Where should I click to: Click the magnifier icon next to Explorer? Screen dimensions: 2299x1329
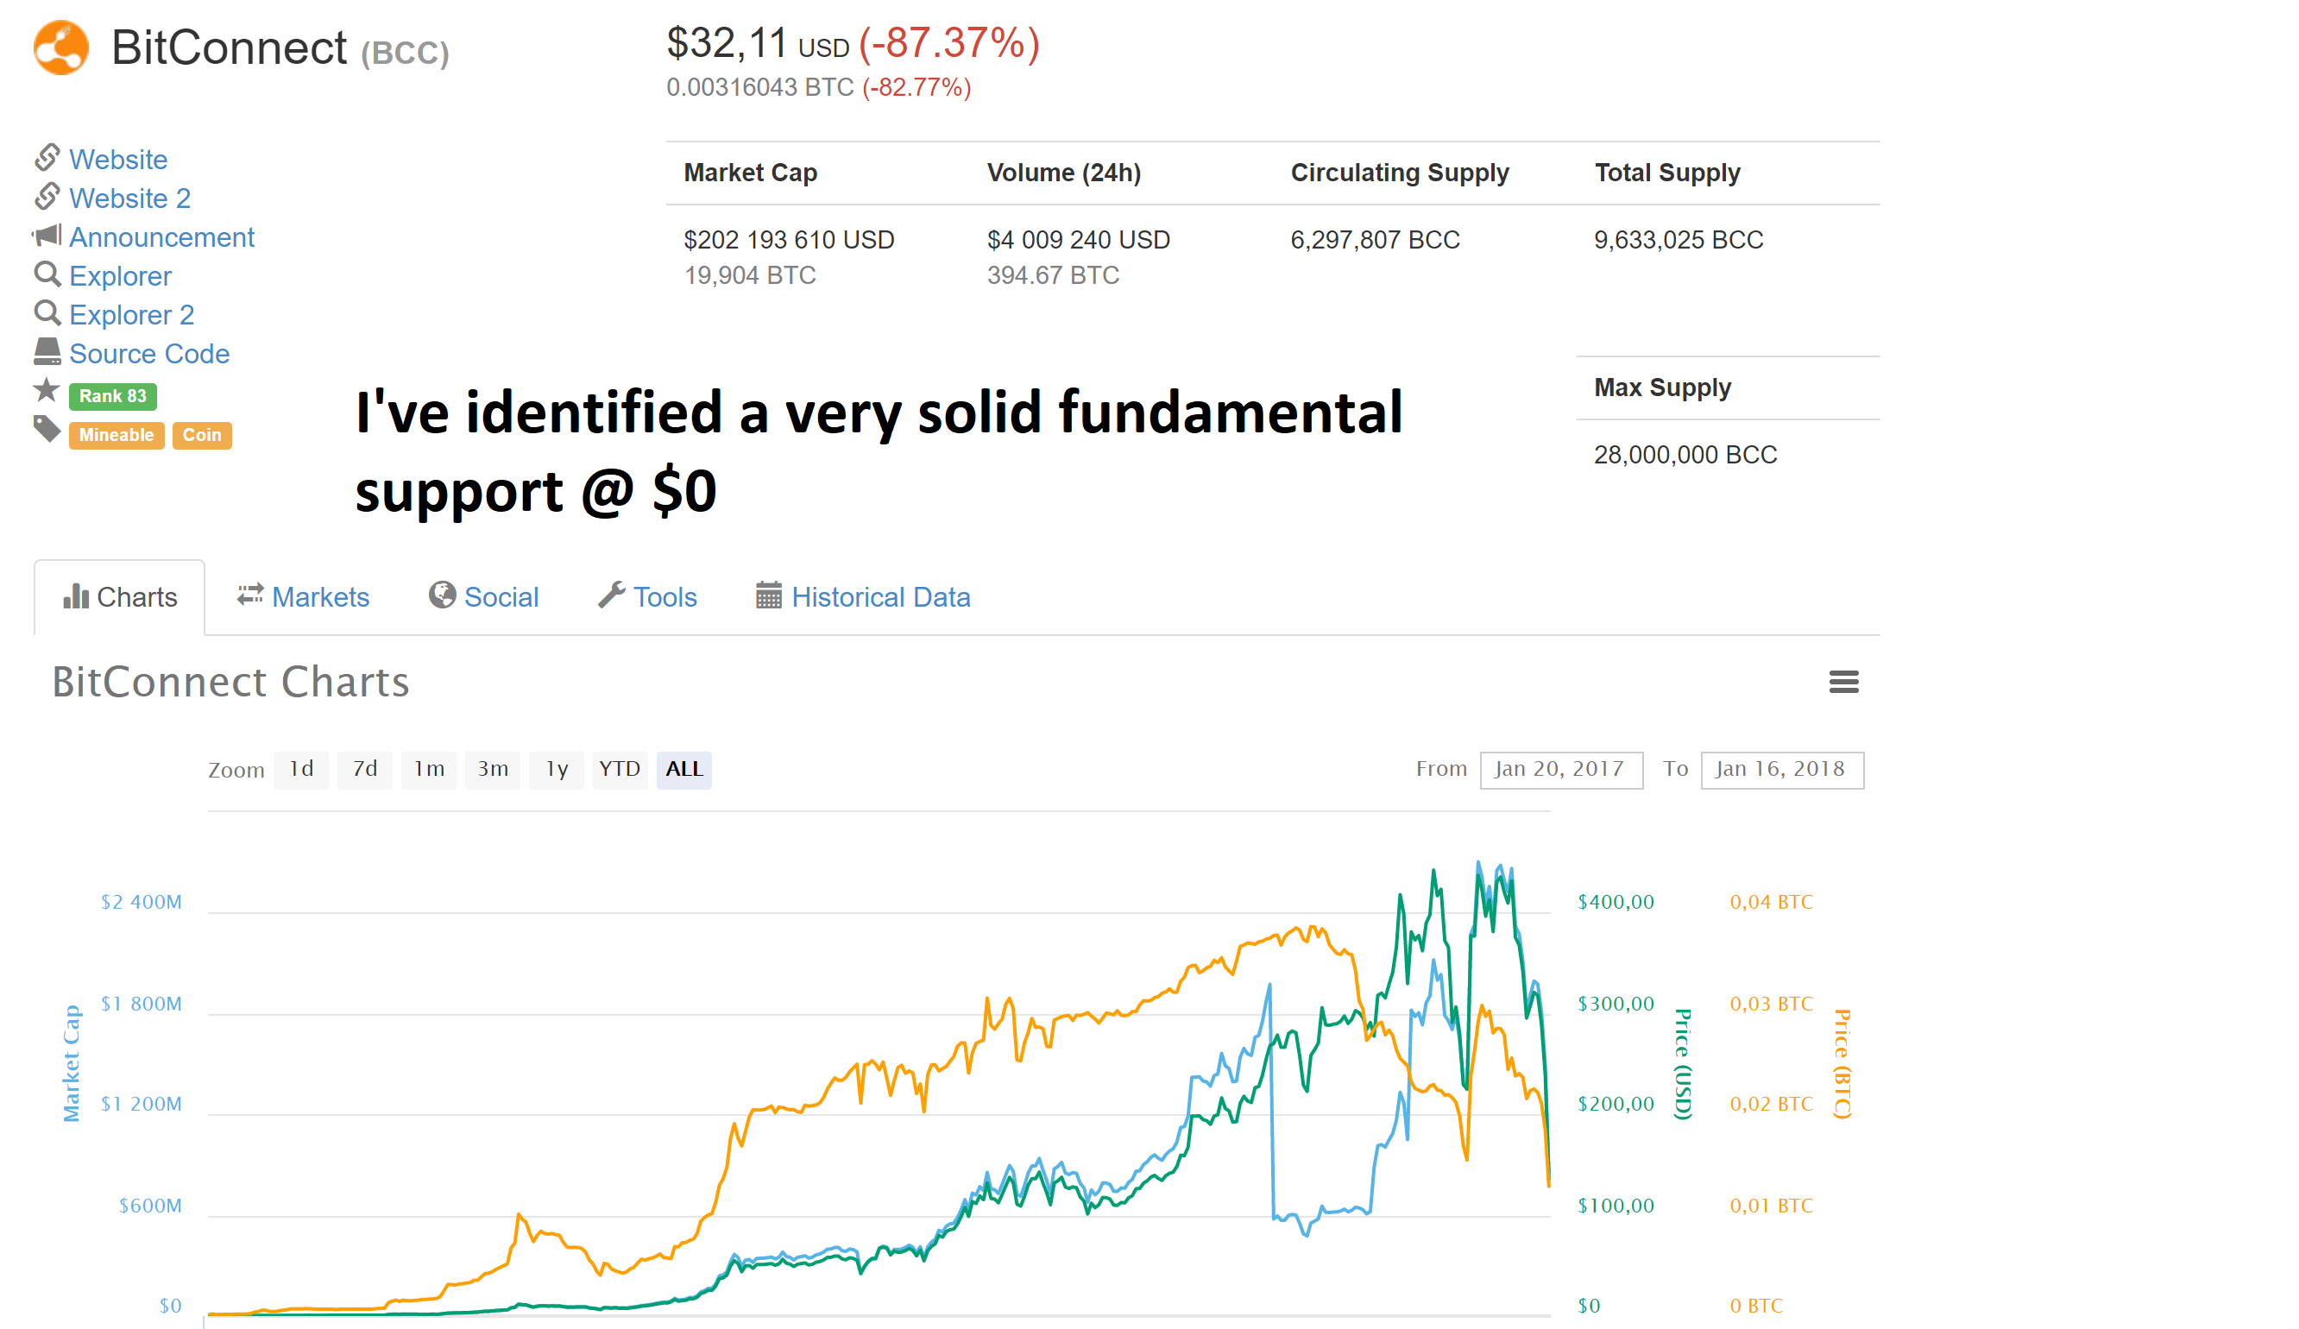pyautogui.click(x=47, y=274)
